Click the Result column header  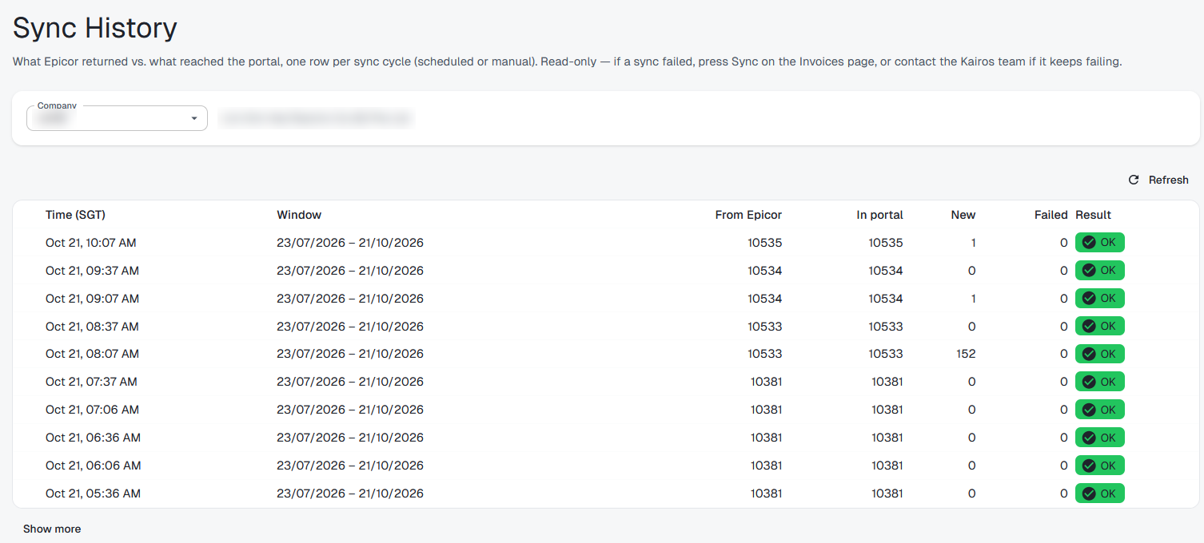tap(1093, 215)
